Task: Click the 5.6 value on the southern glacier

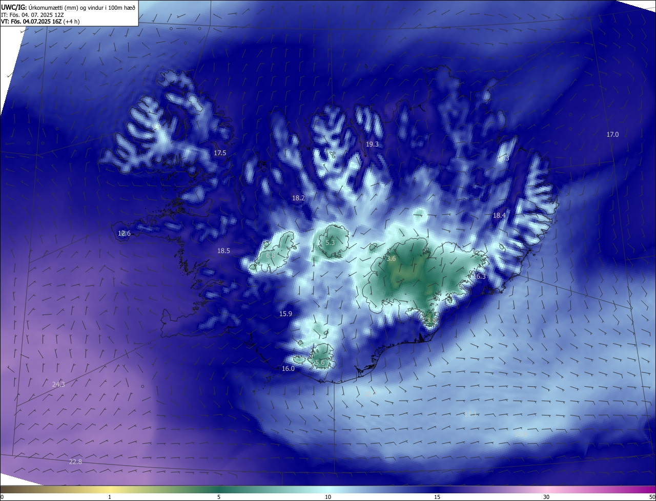Action: click(320, 362)
